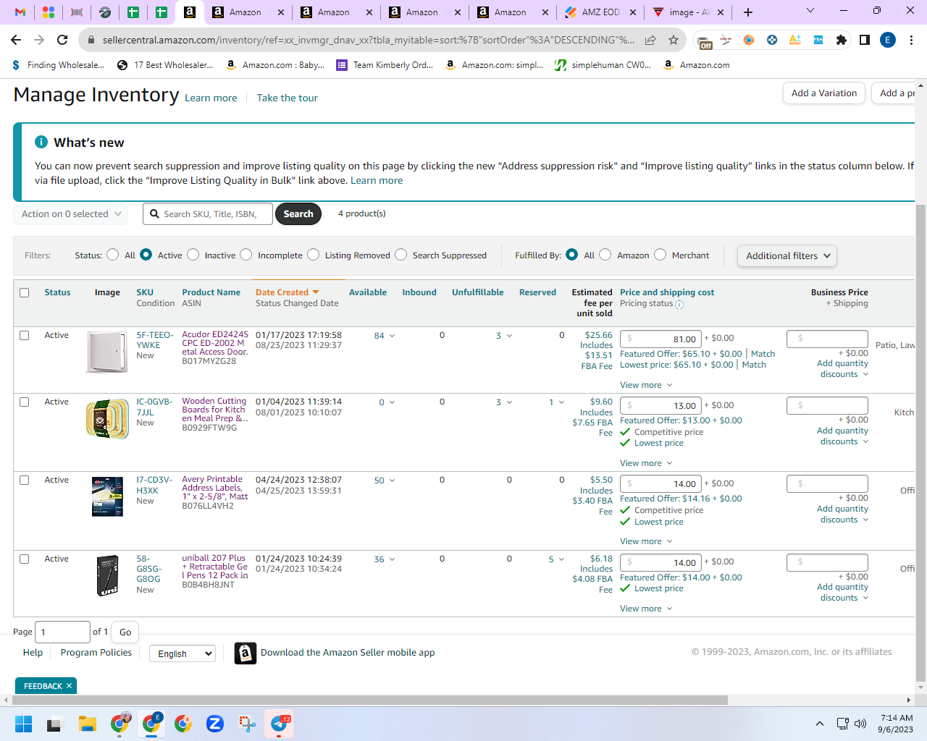Screen dimensions: 927x741
Task: Open Snipping Tool from the taskbar
Action: (248, 724)
